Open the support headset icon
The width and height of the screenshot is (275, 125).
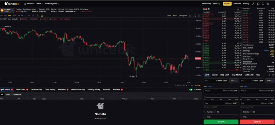point(258,4)
